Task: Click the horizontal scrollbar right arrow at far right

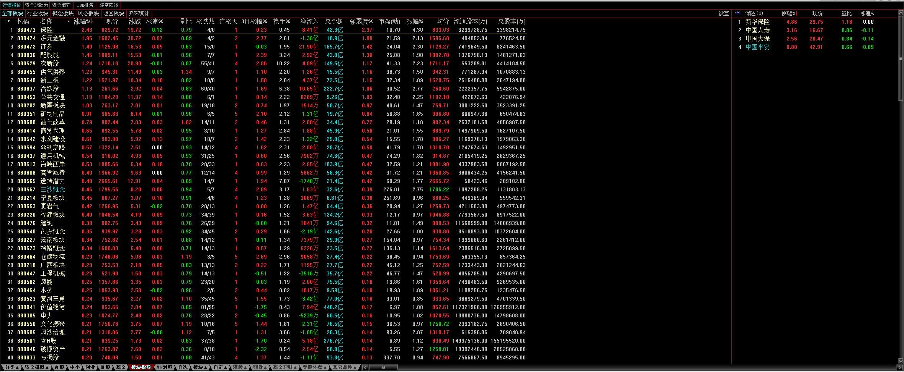Action: [901, 367]
